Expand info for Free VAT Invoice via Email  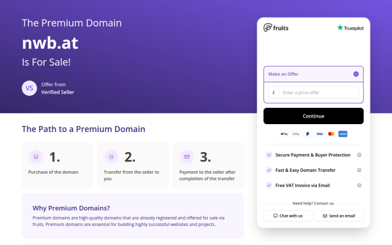click(x=359, y=186)
